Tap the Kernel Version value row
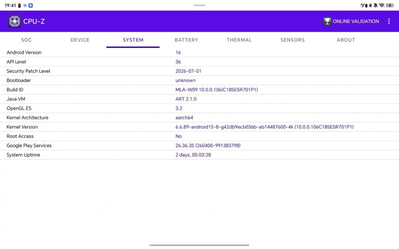 point(199,127)
